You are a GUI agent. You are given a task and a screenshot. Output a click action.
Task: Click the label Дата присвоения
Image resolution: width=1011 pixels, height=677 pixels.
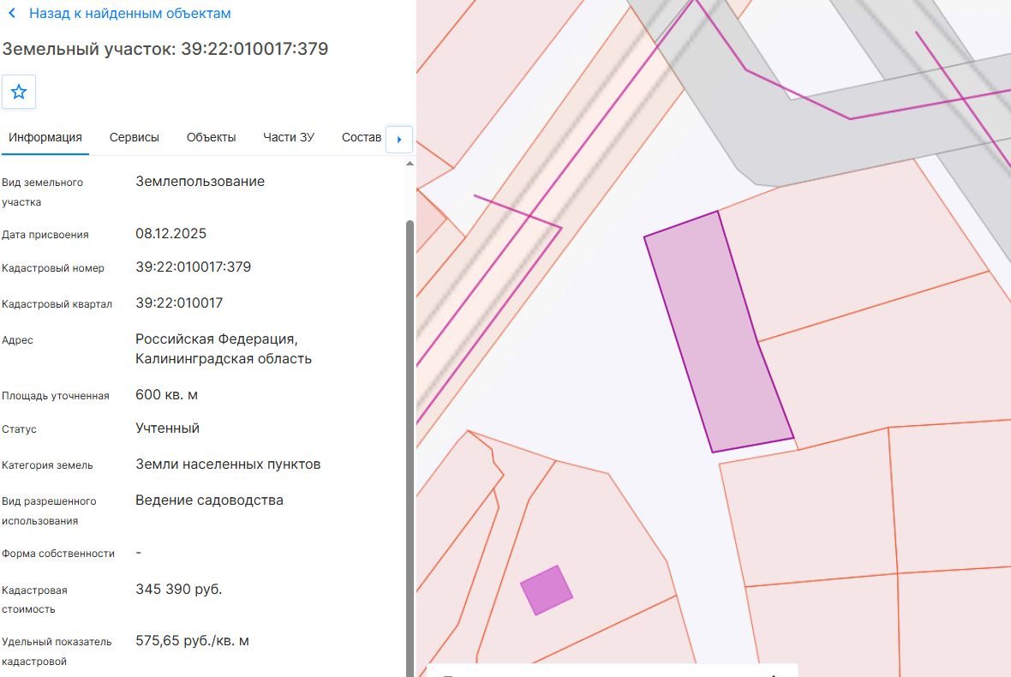click(45, 235)
